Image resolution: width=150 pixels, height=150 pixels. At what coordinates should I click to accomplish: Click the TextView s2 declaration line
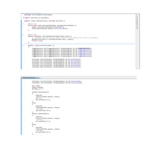(x=57, y=83)
